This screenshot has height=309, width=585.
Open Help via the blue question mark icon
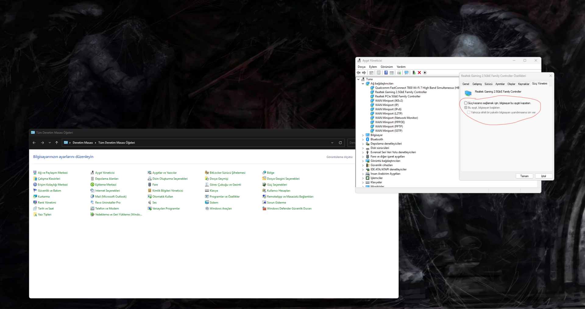[386, 73]
